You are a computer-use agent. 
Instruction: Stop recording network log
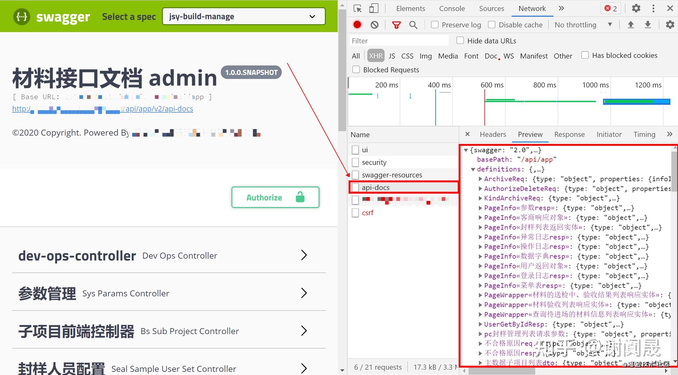coord(357,25)
